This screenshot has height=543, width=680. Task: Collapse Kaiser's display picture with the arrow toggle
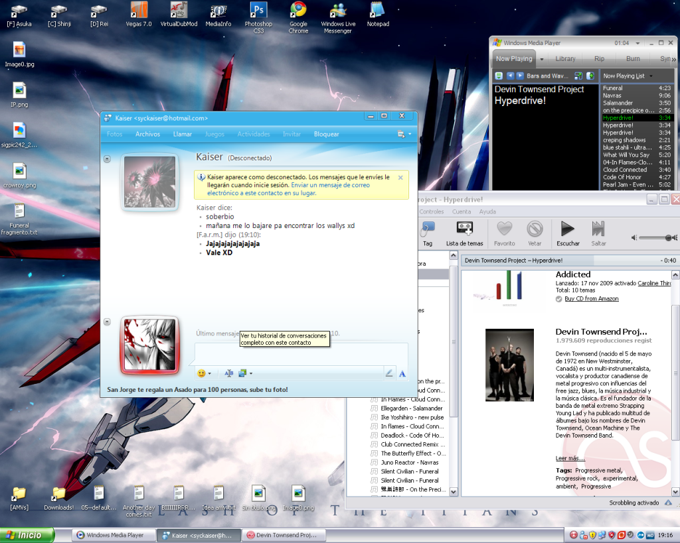click(x=107, y=159)
